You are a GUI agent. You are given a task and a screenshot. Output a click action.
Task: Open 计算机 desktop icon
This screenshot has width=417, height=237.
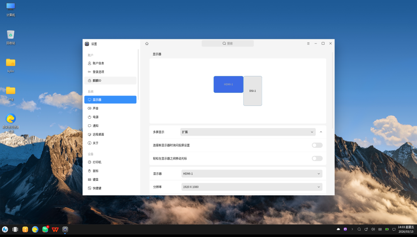tap(11, 10)
